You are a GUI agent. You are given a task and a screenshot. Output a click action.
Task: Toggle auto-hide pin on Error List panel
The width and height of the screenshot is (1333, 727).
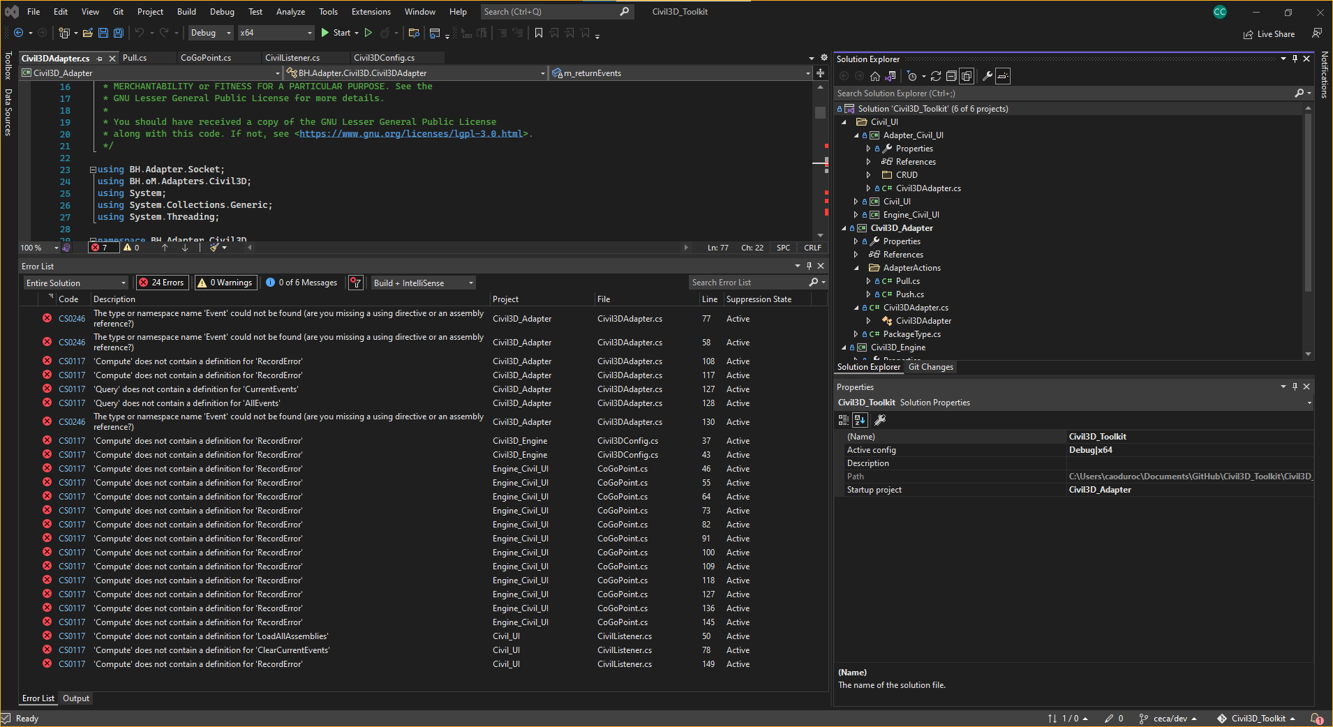tap(809, 266)
